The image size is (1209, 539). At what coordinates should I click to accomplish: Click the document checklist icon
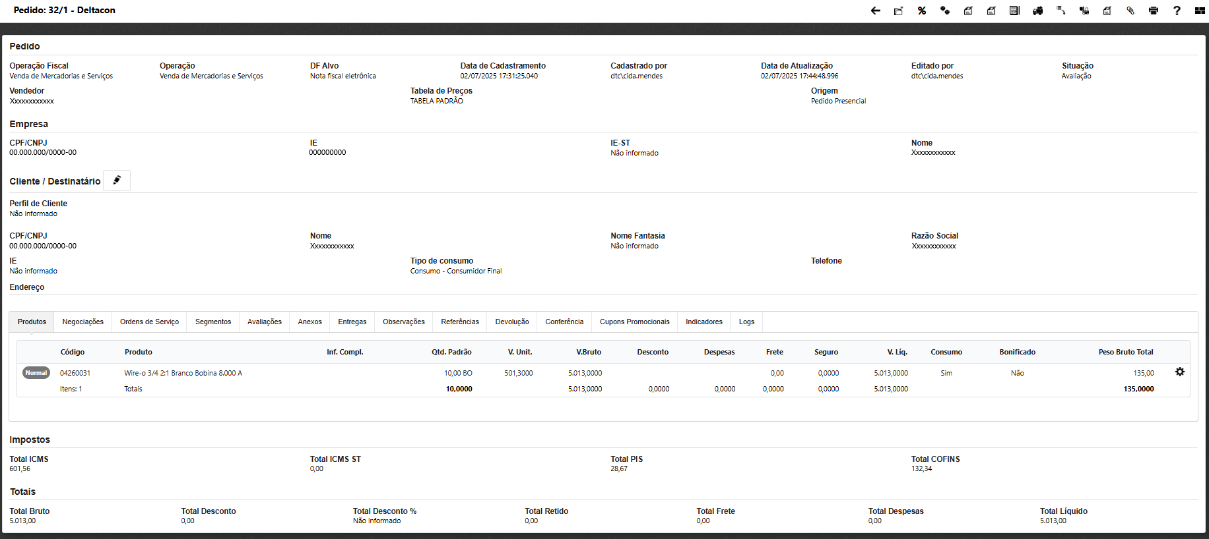pos(1014,11)
